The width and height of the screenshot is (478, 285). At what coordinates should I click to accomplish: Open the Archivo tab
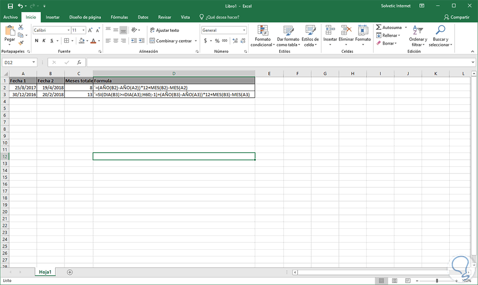[11, 17]
